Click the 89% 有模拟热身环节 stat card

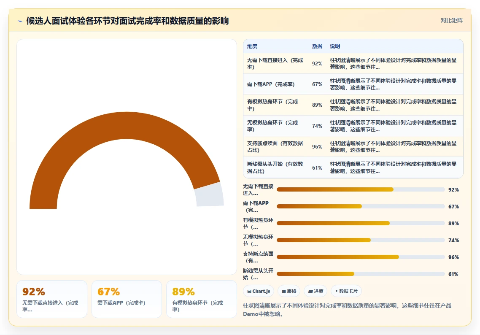tap(202, 299)
